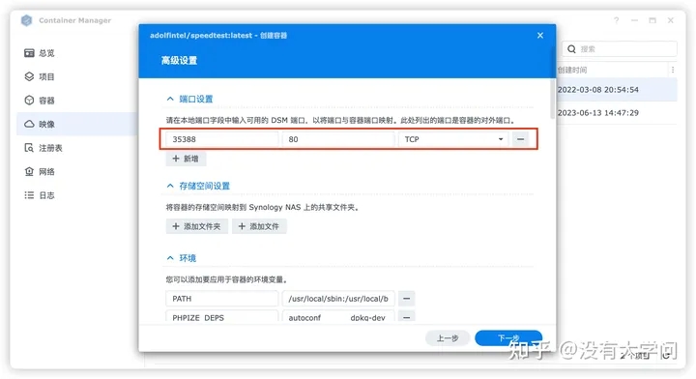
Task: Click 添加文件夹 add folder button
Action: [x=197, y=226]
